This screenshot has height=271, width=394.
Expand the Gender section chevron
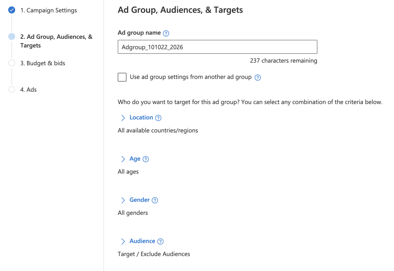123,200
